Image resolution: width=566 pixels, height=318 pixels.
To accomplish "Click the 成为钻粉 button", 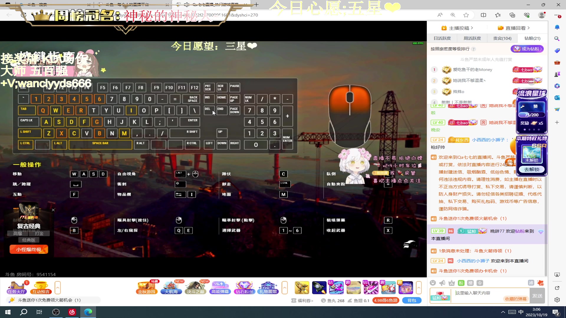I will click(527, 49).
